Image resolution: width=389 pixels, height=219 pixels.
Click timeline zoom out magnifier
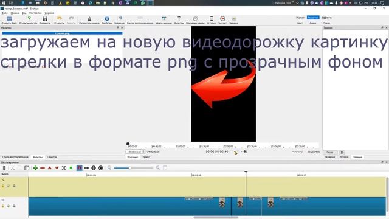(109, 168)
